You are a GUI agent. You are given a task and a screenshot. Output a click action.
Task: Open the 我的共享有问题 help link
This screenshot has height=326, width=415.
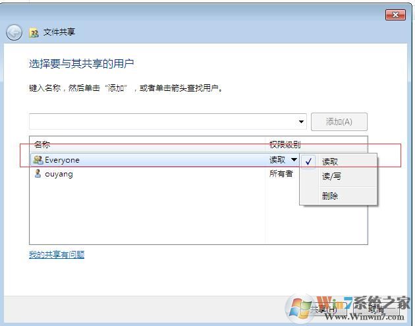coord(57,255)
